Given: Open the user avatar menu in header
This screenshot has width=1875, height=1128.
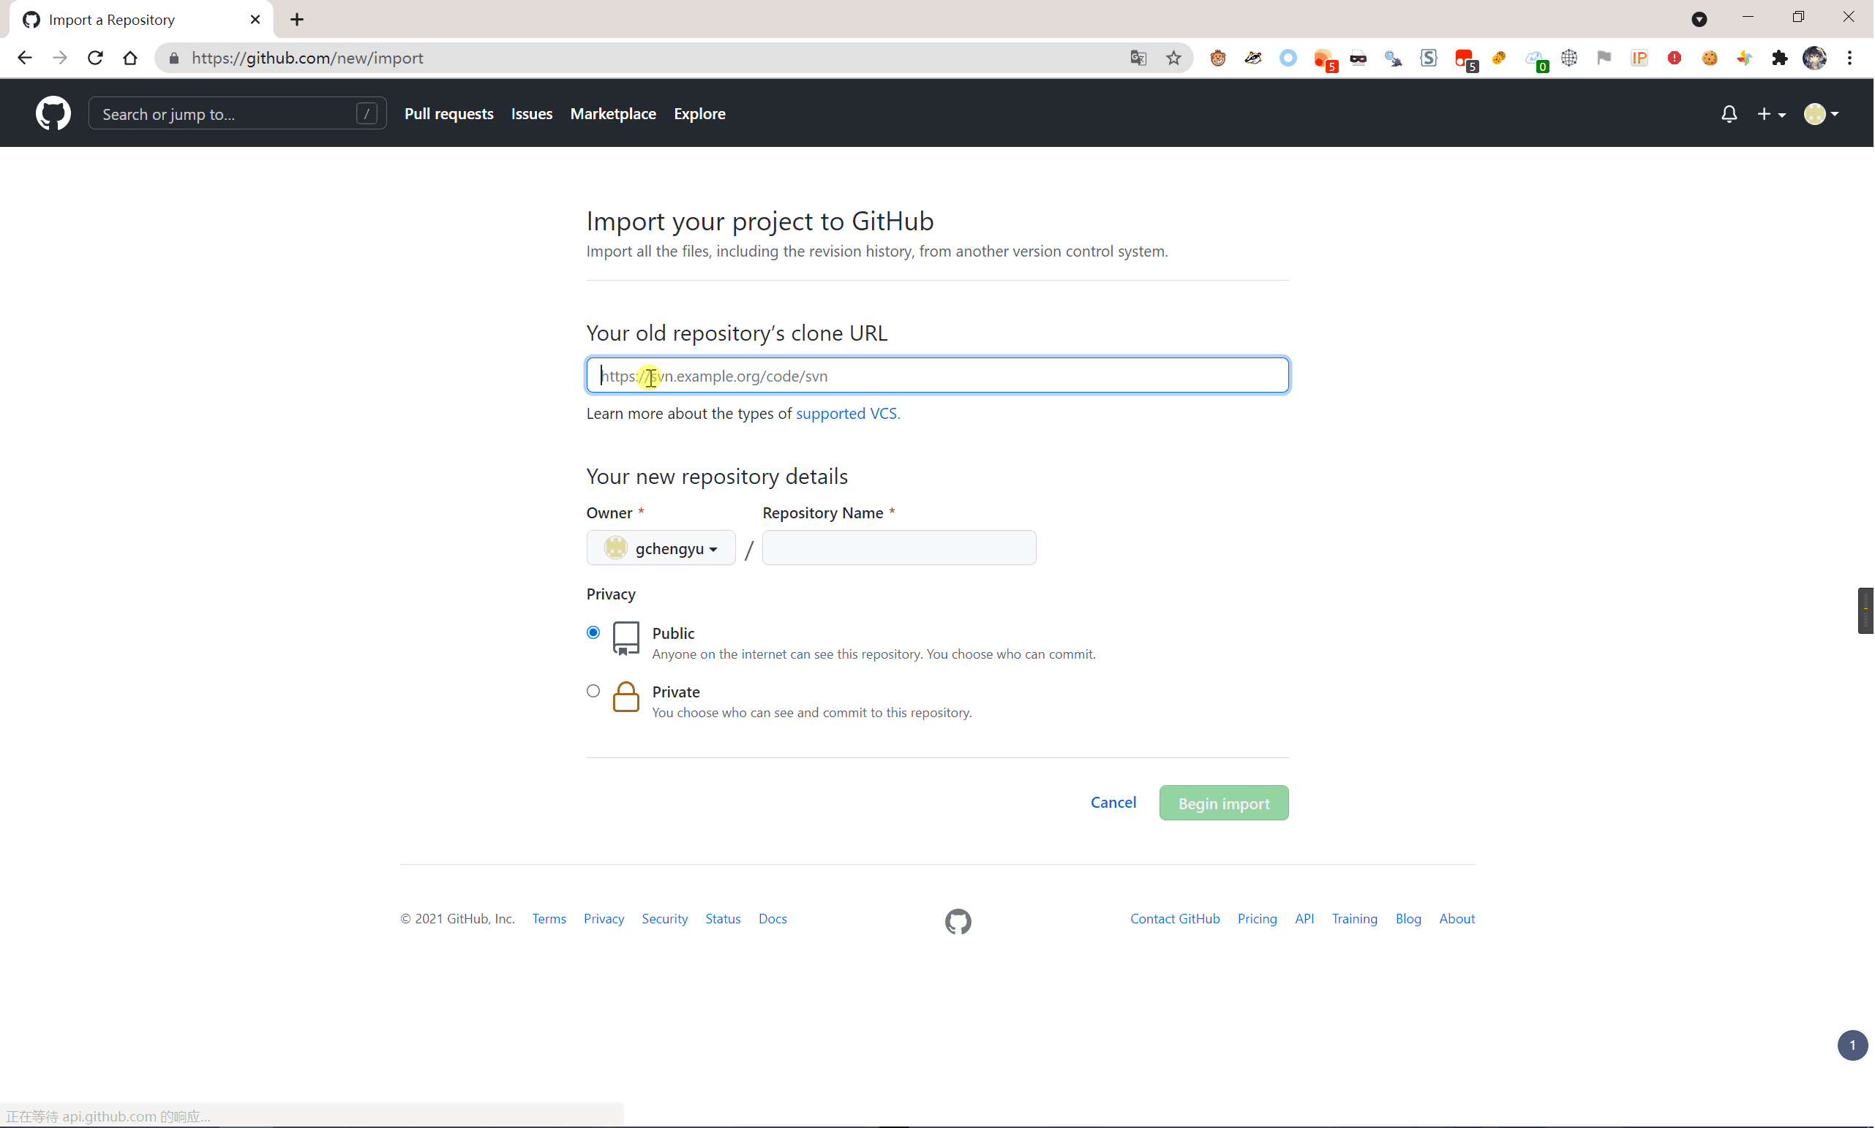Looking at the screenshot, I should [1821, 113].
